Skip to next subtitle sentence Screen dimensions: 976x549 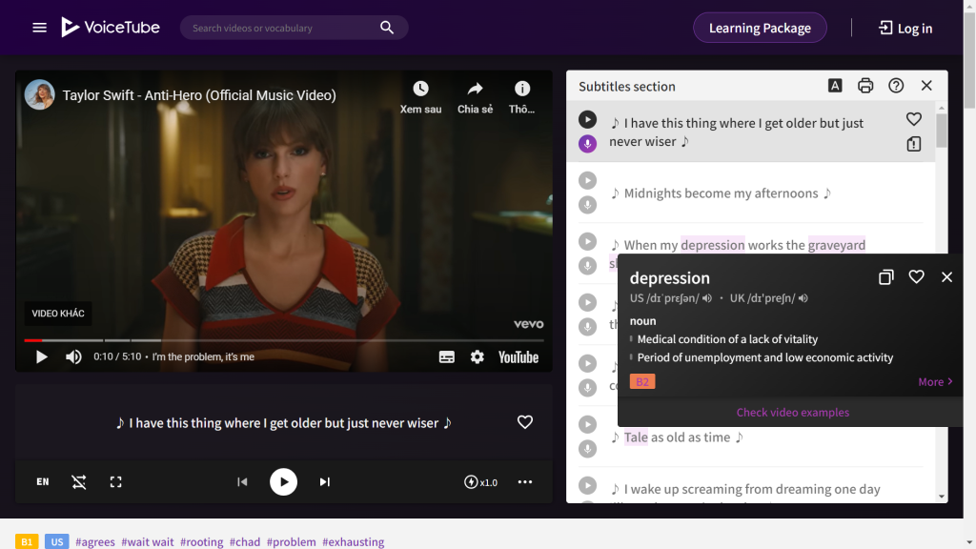(x=324, y=481)
